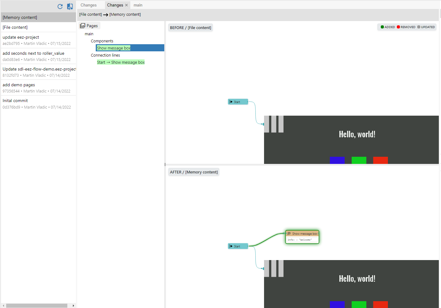Viewport: 441px width, 308px height.
Task: Click the gray UPDATED legend dot
Action: [419, 27]
